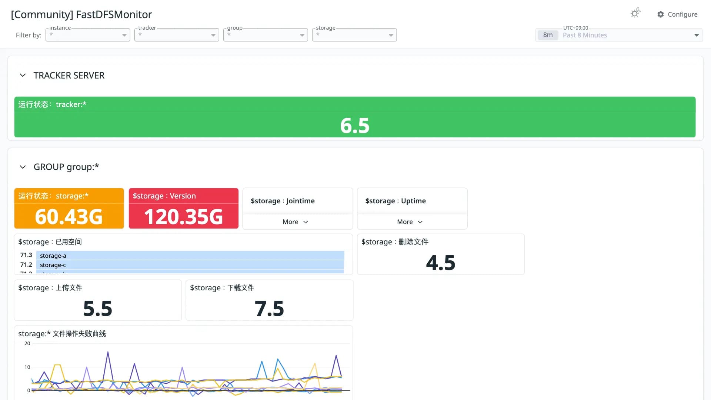Select the red Version widget 120.35G
711x400 pixels.
pos(184,209)
